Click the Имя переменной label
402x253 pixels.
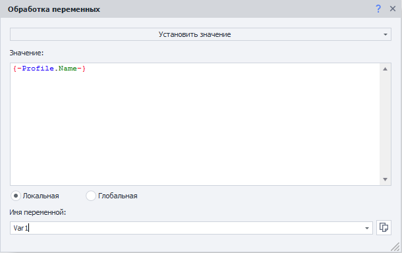(38, 212)
